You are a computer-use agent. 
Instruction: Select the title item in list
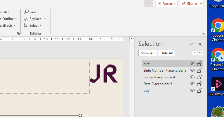tap(146, 91)
